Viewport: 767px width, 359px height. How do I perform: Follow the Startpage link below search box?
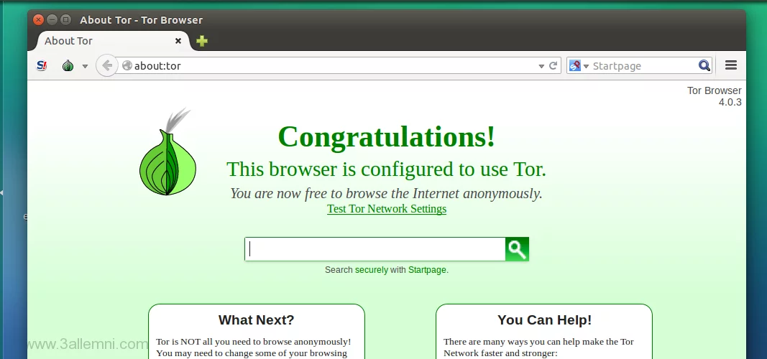[427, 270]
